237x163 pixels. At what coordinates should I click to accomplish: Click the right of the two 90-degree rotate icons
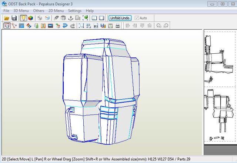point(166,26)
